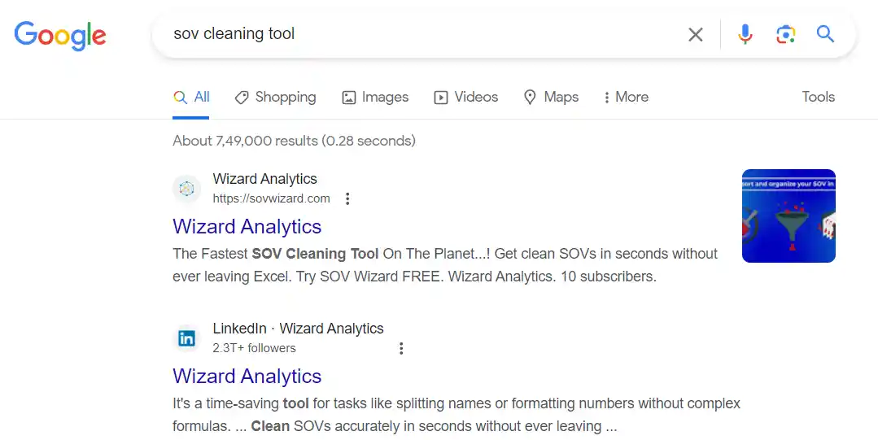Click the Wizard Analytics site favicon

(x=186, y=189)
